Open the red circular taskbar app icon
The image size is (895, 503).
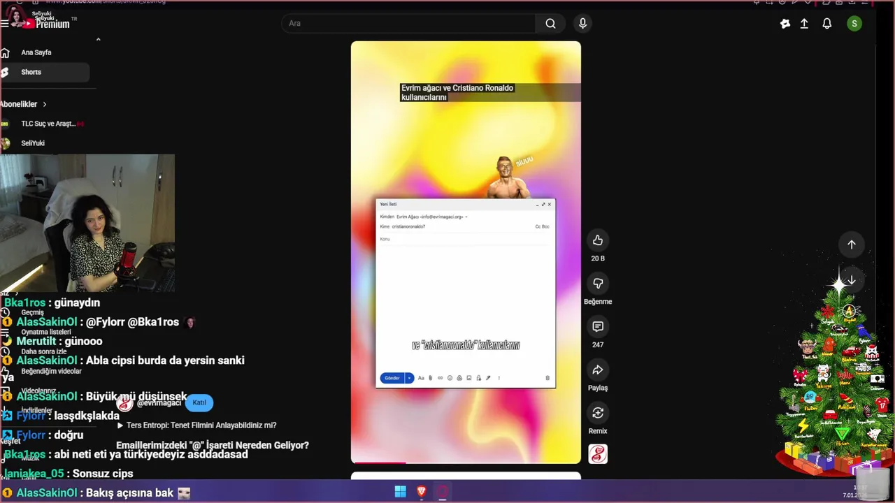pyautogui.click(x=442, y=491)
